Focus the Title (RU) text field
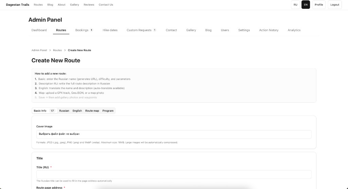 [174, 174]
